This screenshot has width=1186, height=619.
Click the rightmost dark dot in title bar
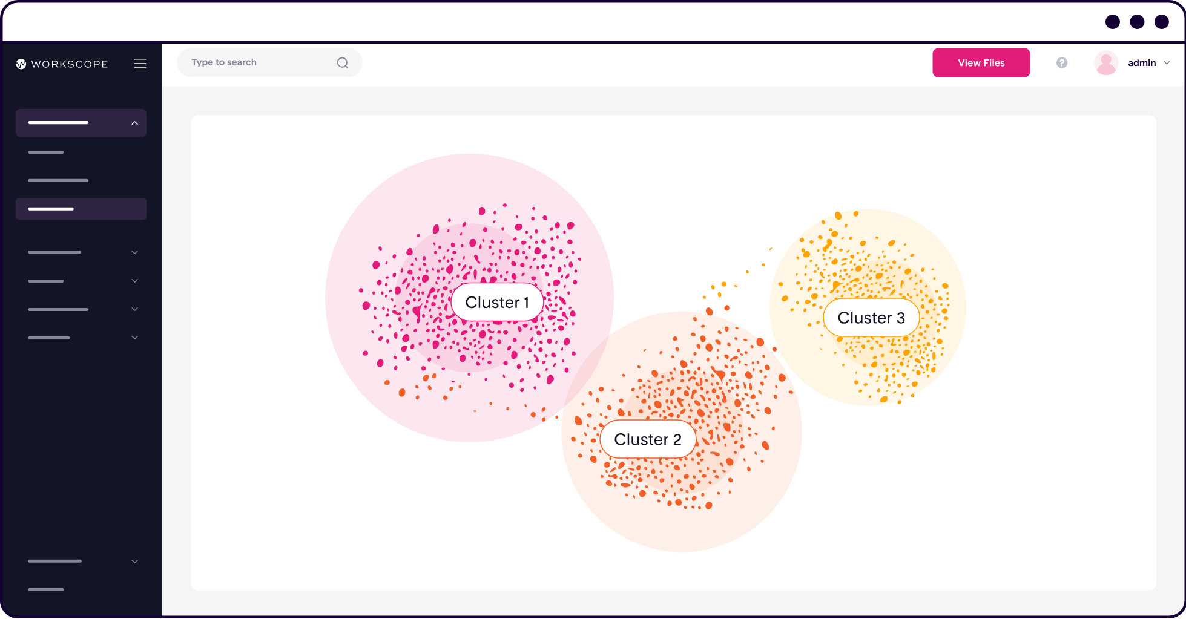click(x=1162, y=22)
